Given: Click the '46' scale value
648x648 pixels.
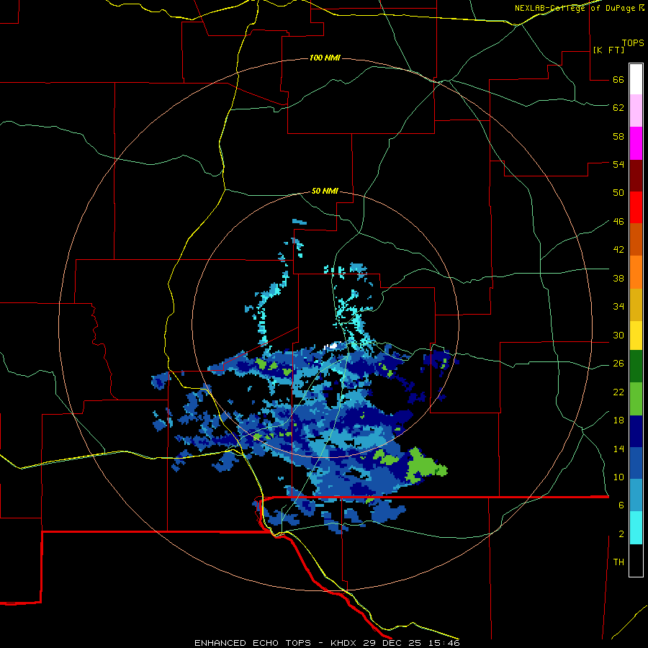Looking at the screenshot, I should point(618,222).
